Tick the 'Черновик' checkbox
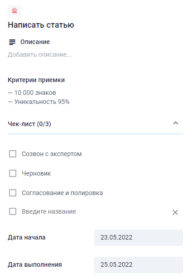192x279 pixels. (13, 173)
